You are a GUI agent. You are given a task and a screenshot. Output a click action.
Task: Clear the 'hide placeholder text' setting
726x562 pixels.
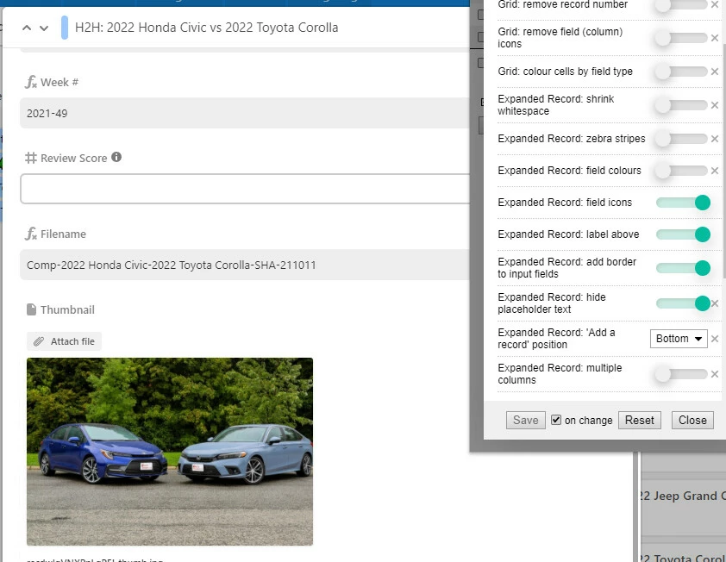pyautogui.click(x=715, y=303)
